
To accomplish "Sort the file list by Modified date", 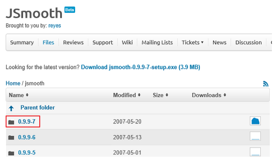I will tap(127, 95).
